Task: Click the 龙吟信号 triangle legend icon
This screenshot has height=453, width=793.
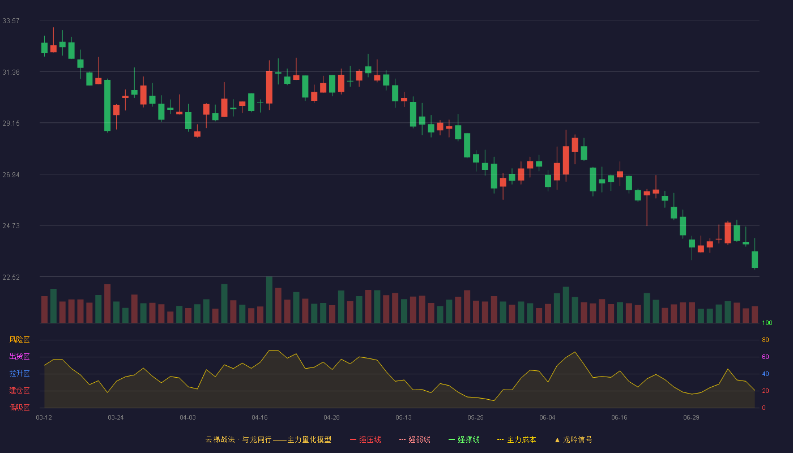Action: tap(557, 440)
